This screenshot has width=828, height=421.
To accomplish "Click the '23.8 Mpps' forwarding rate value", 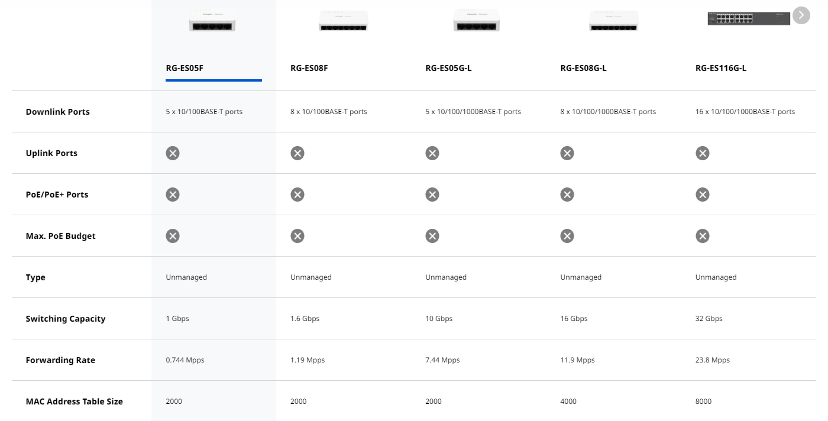I will [713, 360].
